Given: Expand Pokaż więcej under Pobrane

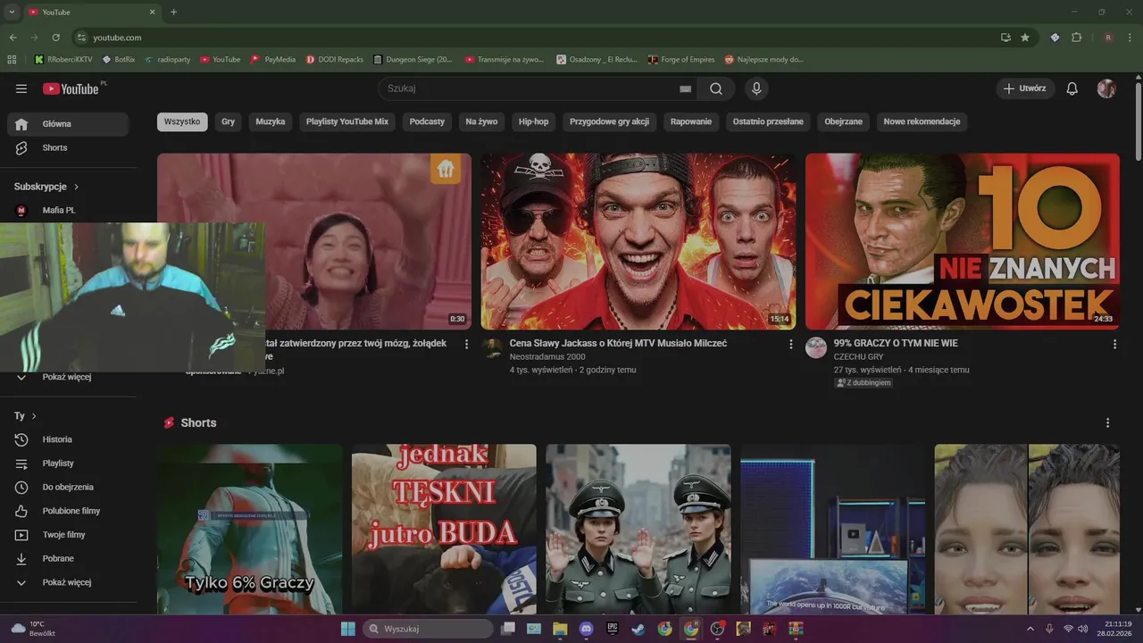Looking at the screenshot, I should 68,582.
